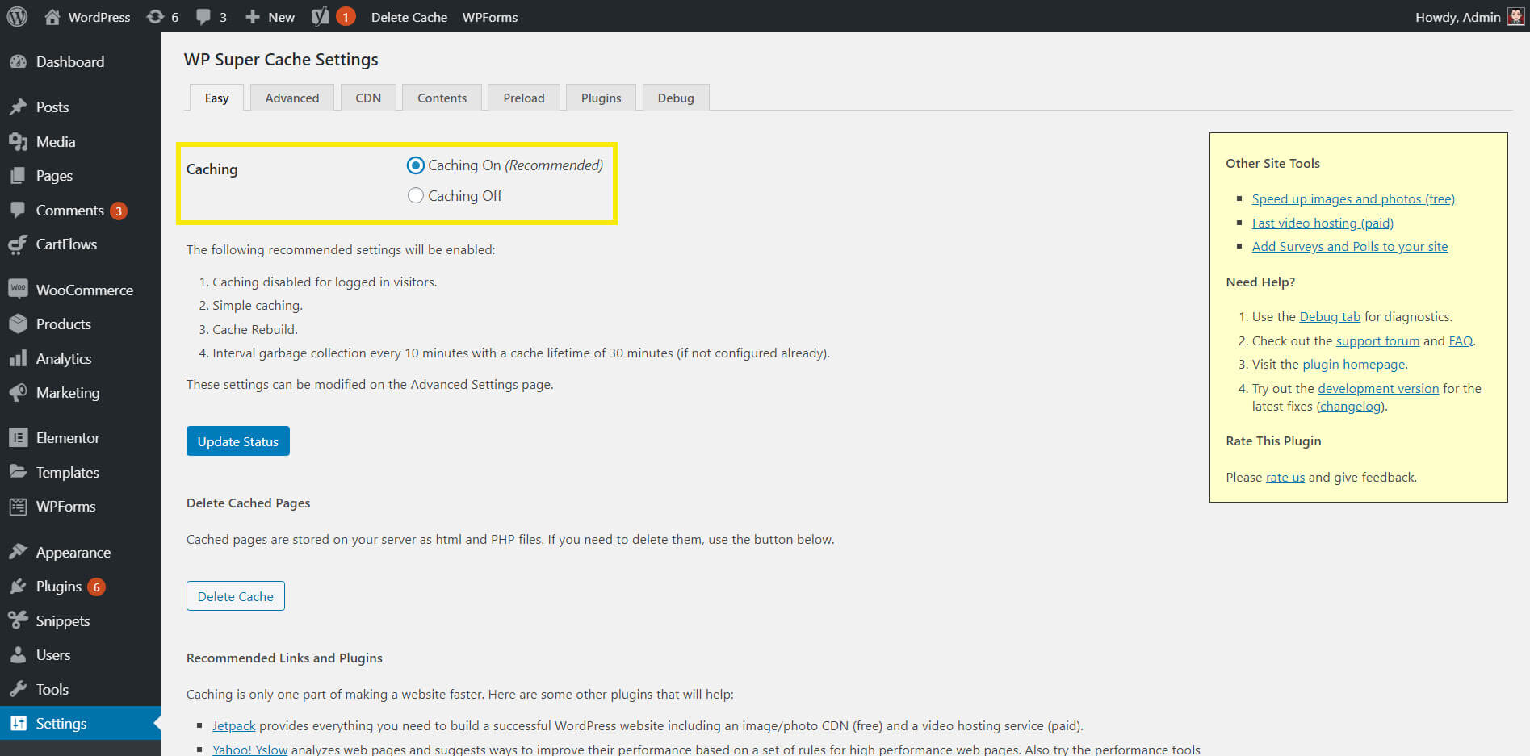Click the admin avatar thumbnail
Image resolution: width=1530 pixels, height=756 pixels.
[x=1515, y=17]
